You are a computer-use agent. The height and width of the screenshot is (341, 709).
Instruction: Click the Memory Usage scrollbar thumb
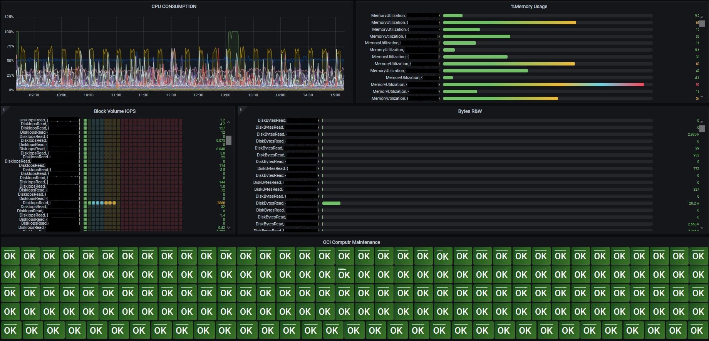pos(702,24)
